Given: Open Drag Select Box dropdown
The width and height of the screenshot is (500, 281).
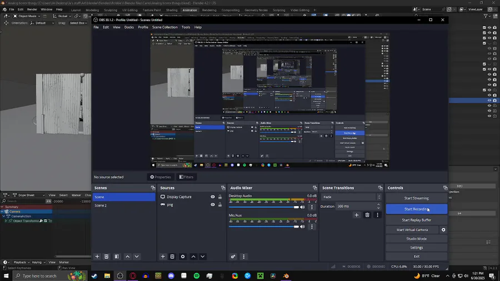Looking at the screenshot, I should pyautogui.click(x=78, y=23).
